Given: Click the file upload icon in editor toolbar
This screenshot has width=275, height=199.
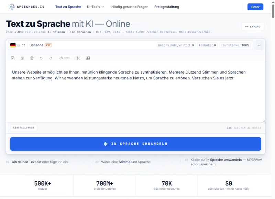Looking at the screenshot, I should coord(13,58).
